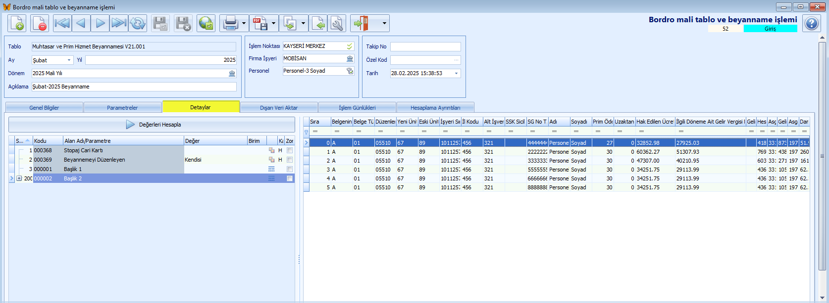Screen dimensions: 829x303
Task: Open the Ay month dropdown
Action: click(69, 60)
